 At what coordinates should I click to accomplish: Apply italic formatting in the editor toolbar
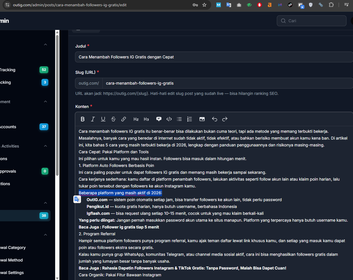93,119
